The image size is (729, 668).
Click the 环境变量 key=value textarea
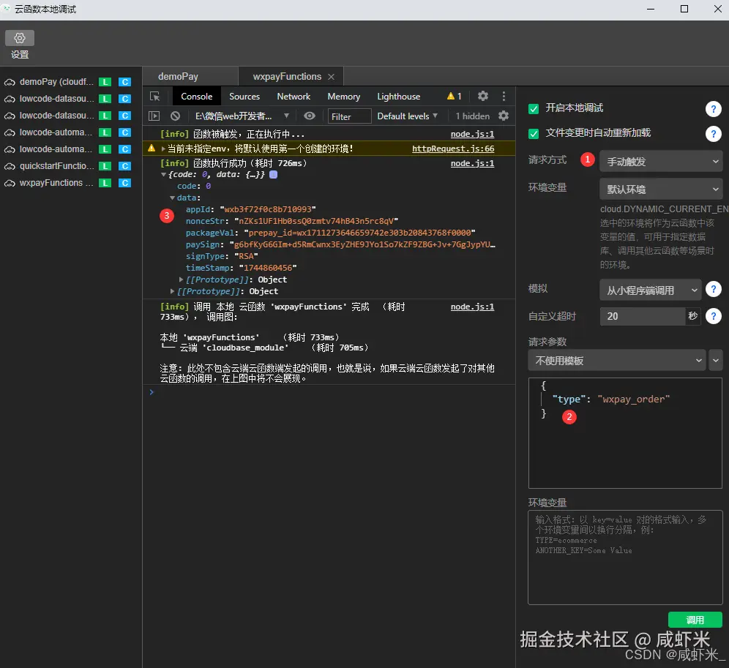tap(625, 557)
